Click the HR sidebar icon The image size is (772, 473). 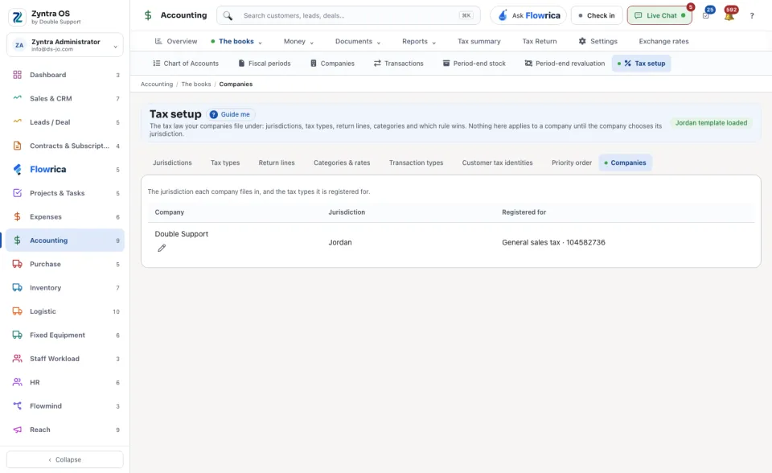coord(17,382)
